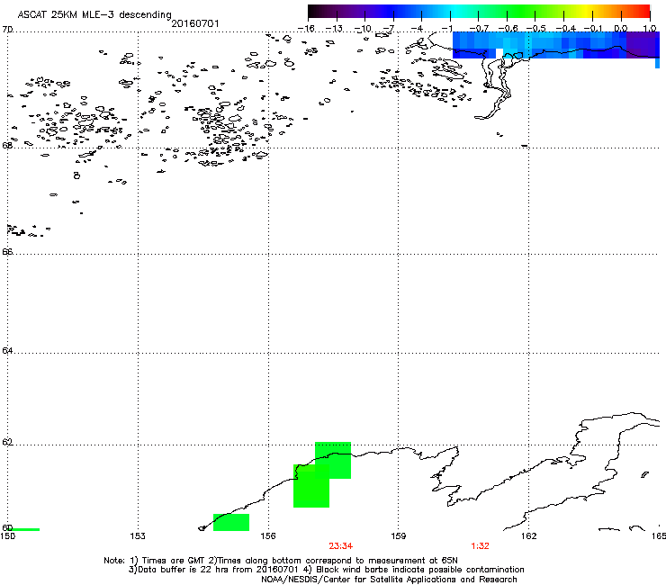Viewport: 666px width, 585px height.
Task: Click the date label '20160701' under the title
Action: (x=195, y=23)
